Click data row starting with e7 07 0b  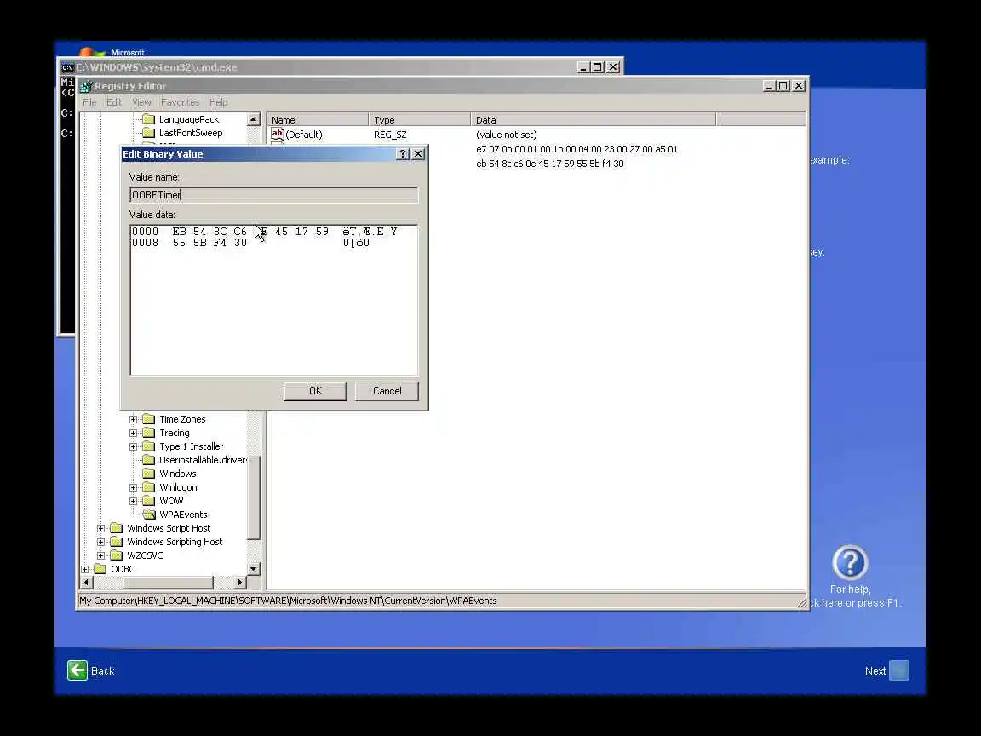577,149
